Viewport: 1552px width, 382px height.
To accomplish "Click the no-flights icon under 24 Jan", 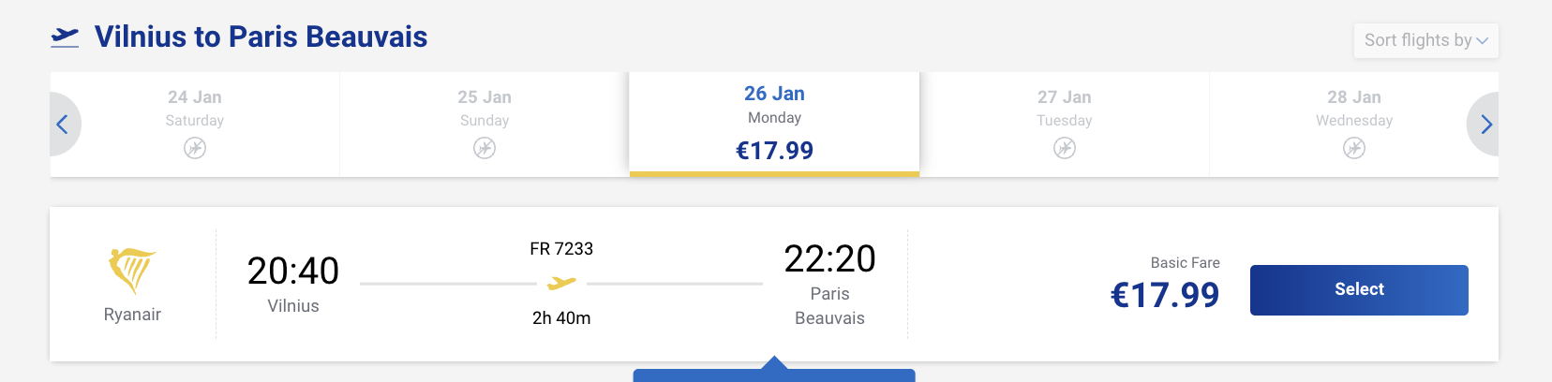I will pyautogui.click(x=195, y=148).
